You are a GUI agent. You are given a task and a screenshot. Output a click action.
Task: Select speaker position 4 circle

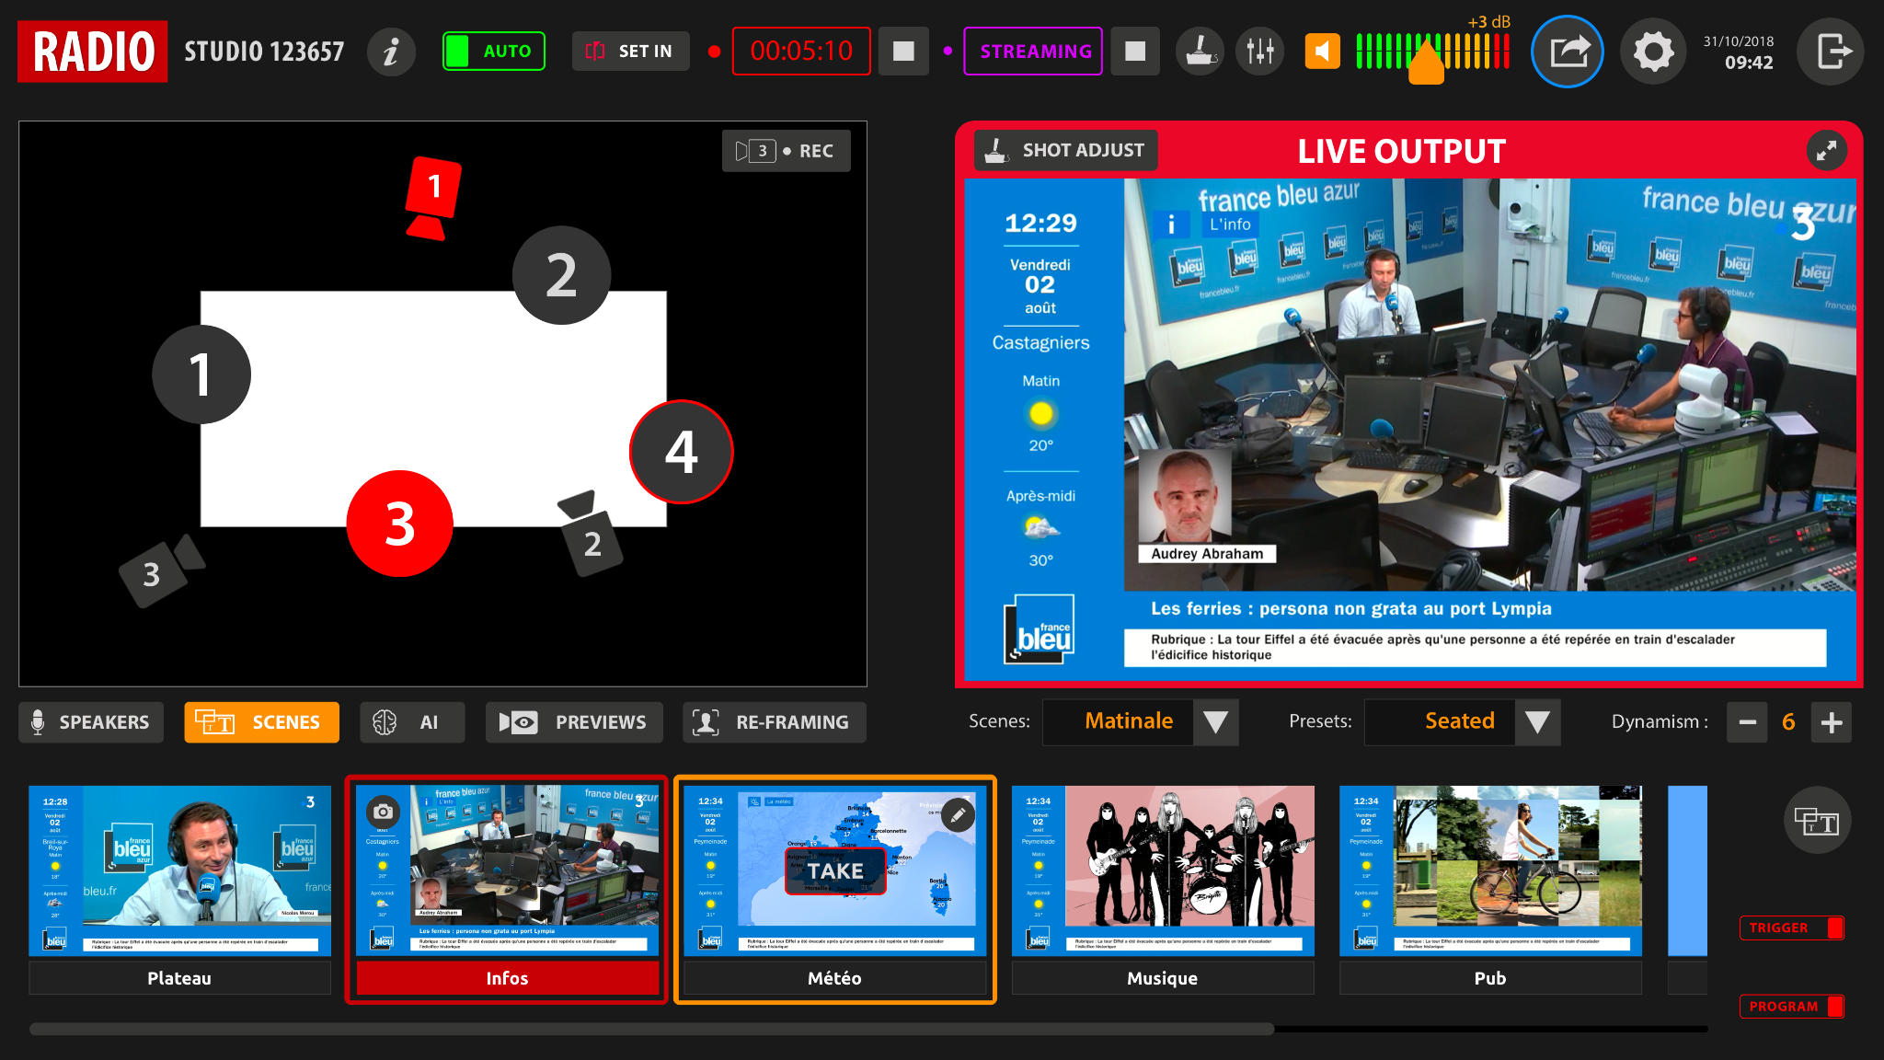[x=682, y=452]
